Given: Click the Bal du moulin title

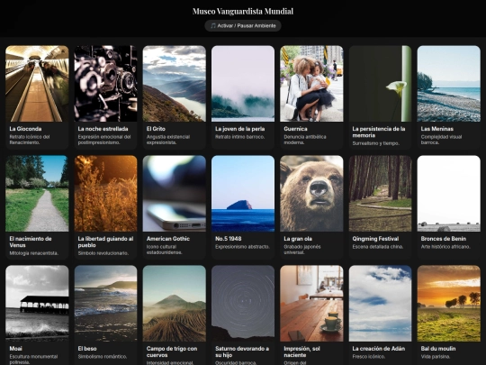Looking at the screenshot, I should (438, 349).
